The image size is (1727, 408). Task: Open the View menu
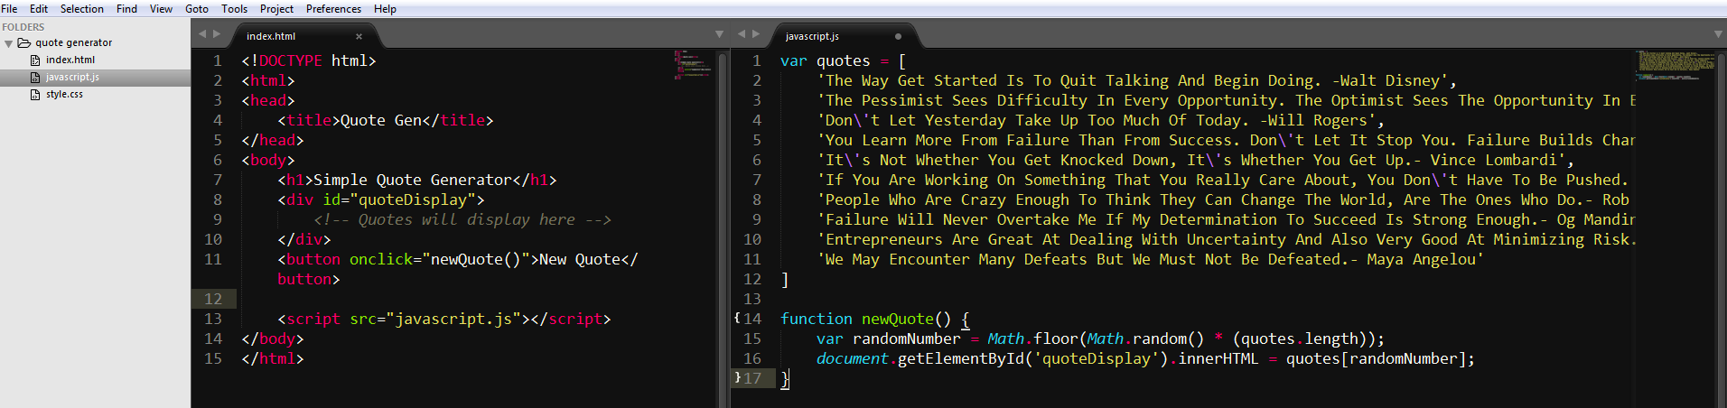(162, 9)
